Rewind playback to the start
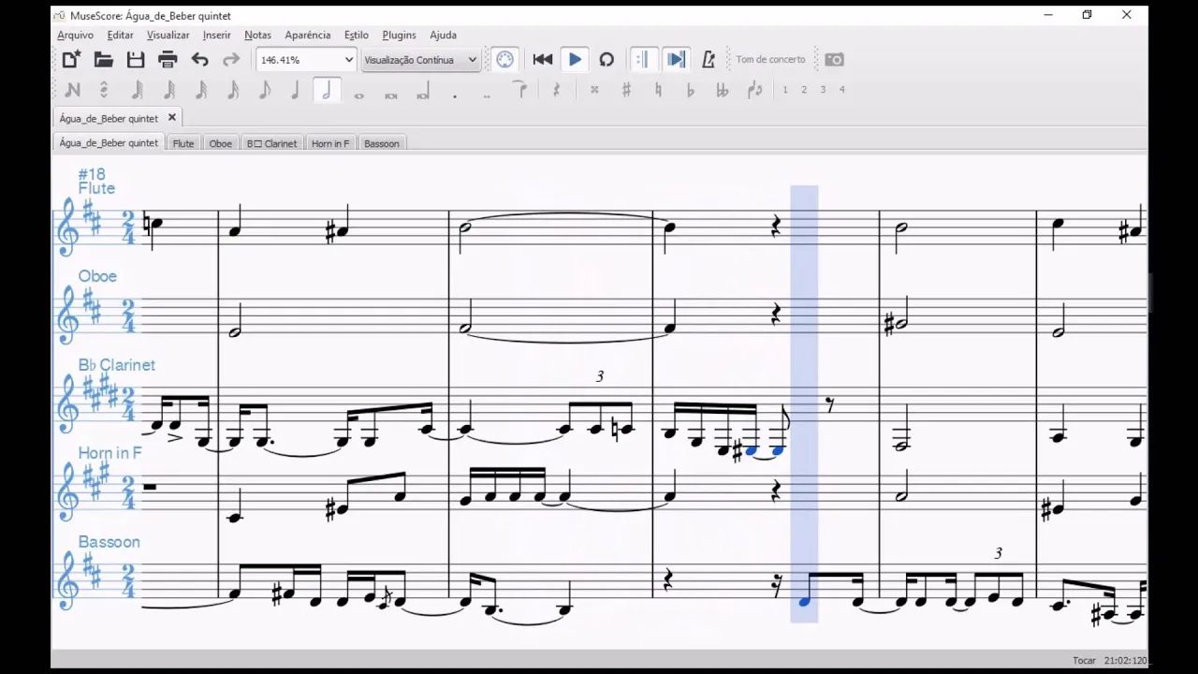This screenshot has width=1198, height=674. (543, 60)
